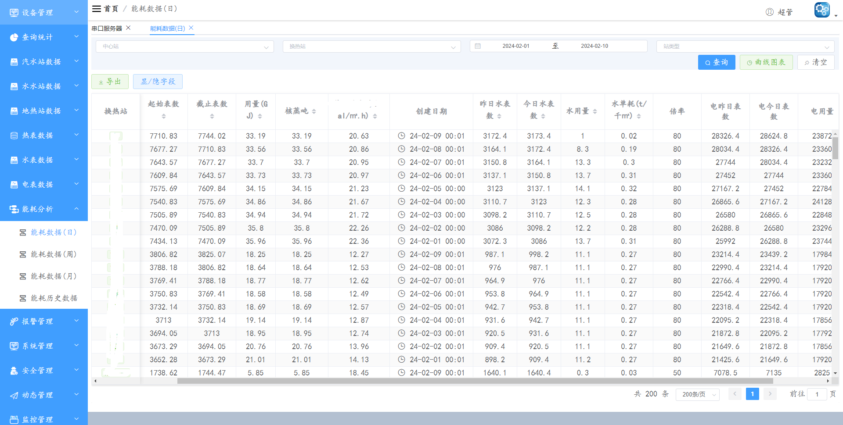Switch to the 串口服务器 tab
This screenshot has height=425, width=843.
(x=107, y=29)
